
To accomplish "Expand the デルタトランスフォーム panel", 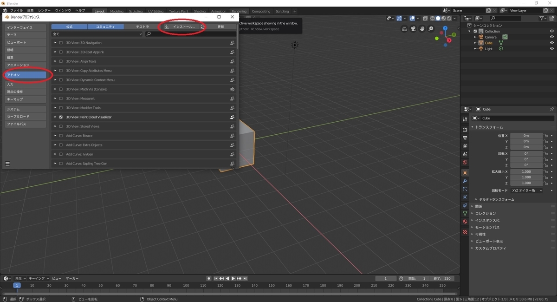I will [496, 199].
